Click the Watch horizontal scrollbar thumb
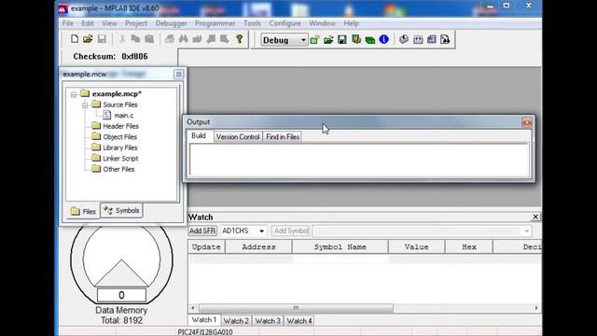This screenshot has height=336, width=597. point(296,308)
